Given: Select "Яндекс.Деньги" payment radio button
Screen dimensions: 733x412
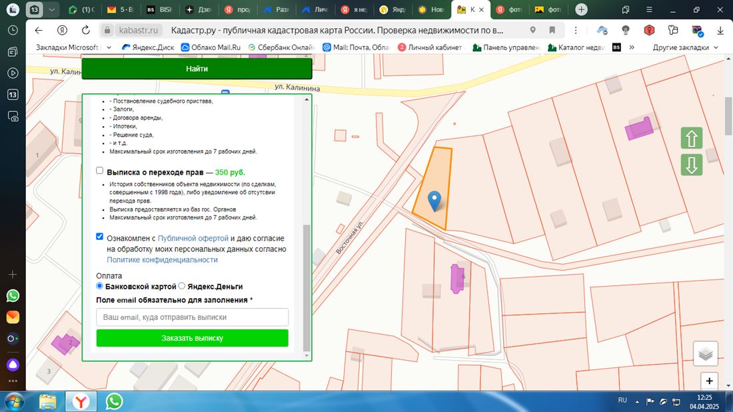Looking at the screenshot, I should coord(182,286).
